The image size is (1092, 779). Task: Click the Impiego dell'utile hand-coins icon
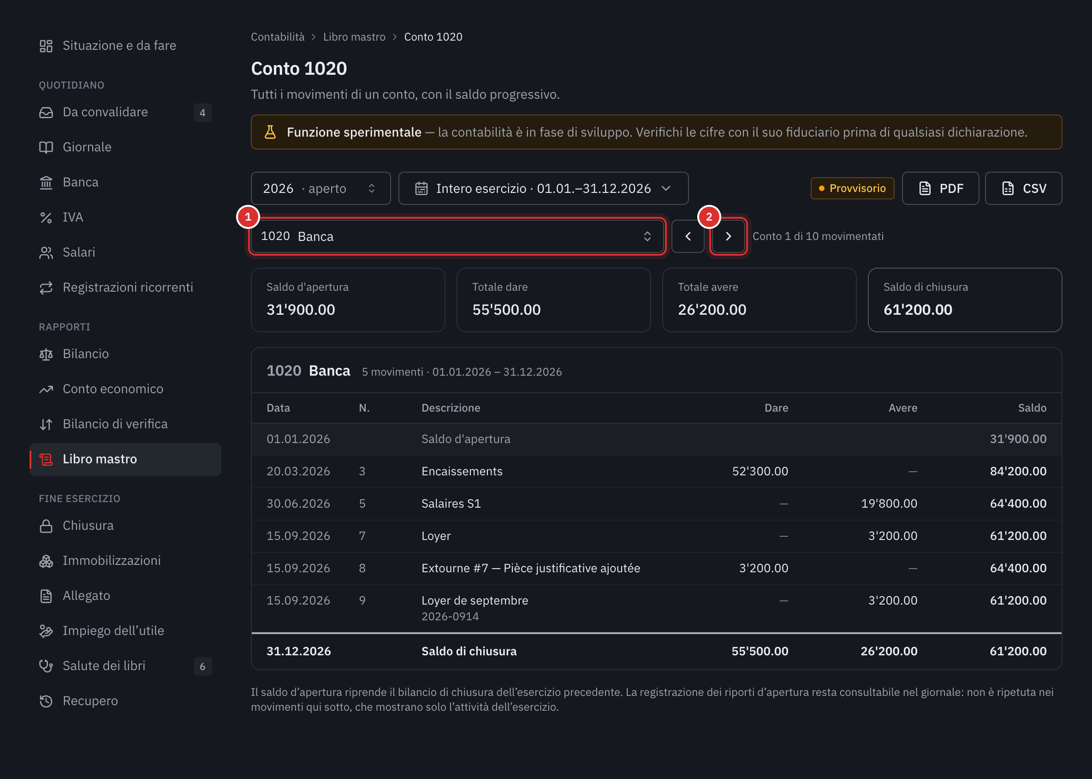pos(46,631)
